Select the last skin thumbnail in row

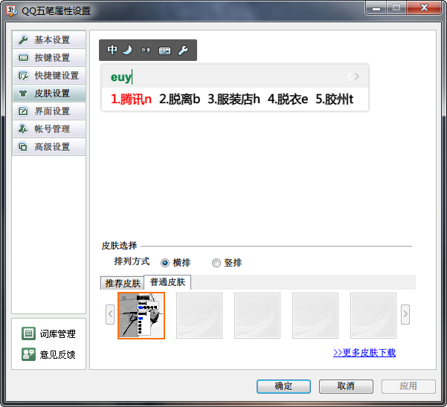(373, 316)
